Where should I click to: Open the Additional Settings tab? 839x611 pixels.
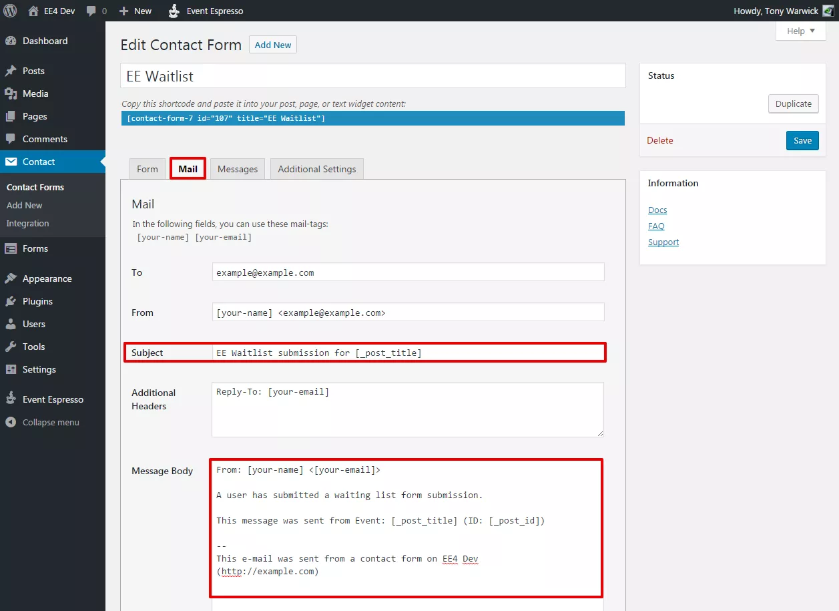pos(317,169)
